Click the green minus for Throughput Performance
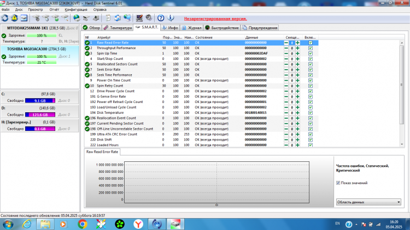 (286, 48)
